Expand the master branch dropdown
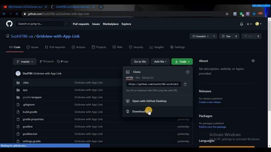 coord(25,62)
